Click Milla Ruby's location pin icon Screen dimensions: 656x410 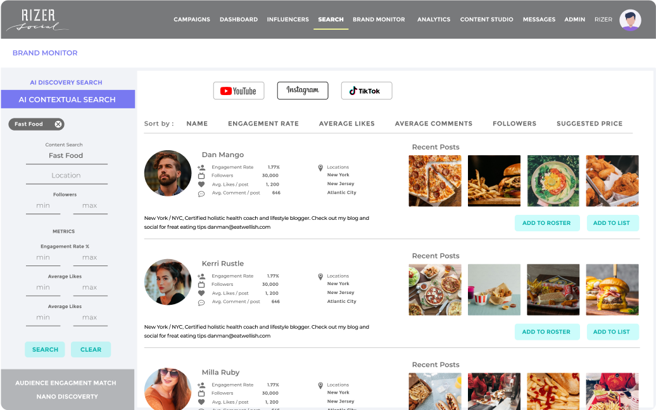pyautogui.click(x=320, y=385)
